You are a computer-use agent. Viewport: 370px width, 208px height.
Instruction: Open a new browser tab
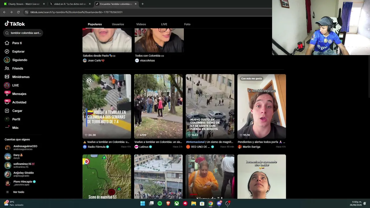pos(143,4)
